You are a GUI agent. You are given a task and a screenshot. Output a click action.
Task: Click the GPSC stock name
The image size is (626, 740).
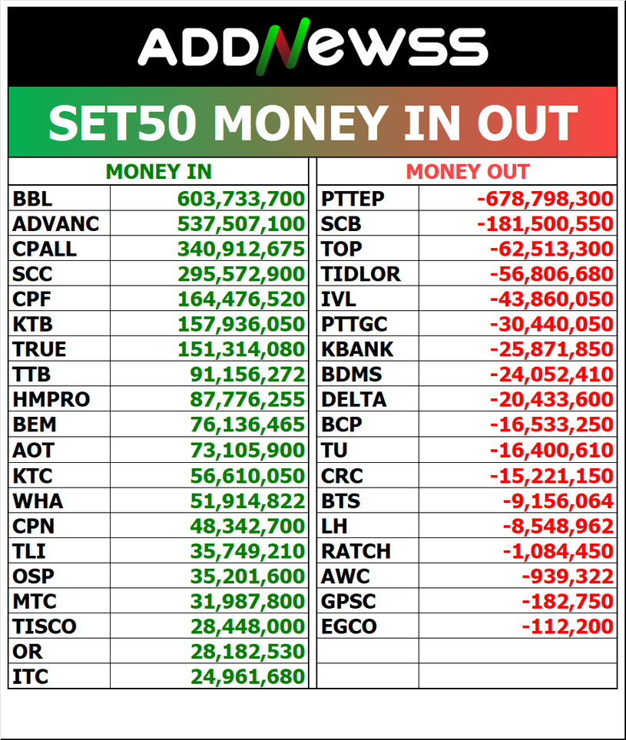(x=349, y=601)
